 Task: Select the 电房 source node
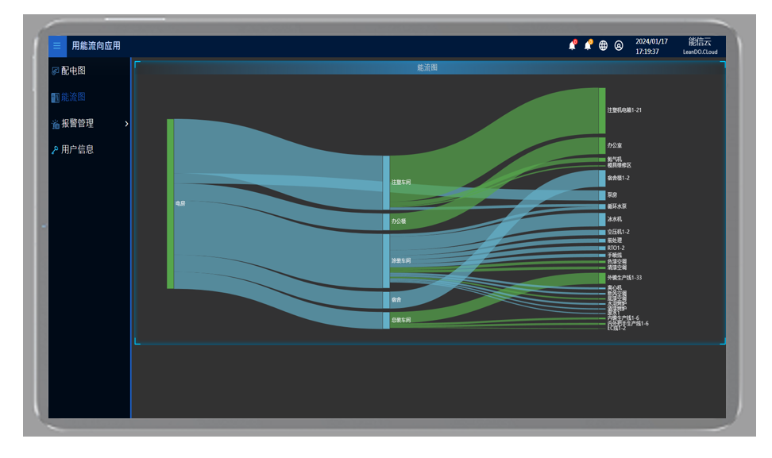tap(170, 204)
